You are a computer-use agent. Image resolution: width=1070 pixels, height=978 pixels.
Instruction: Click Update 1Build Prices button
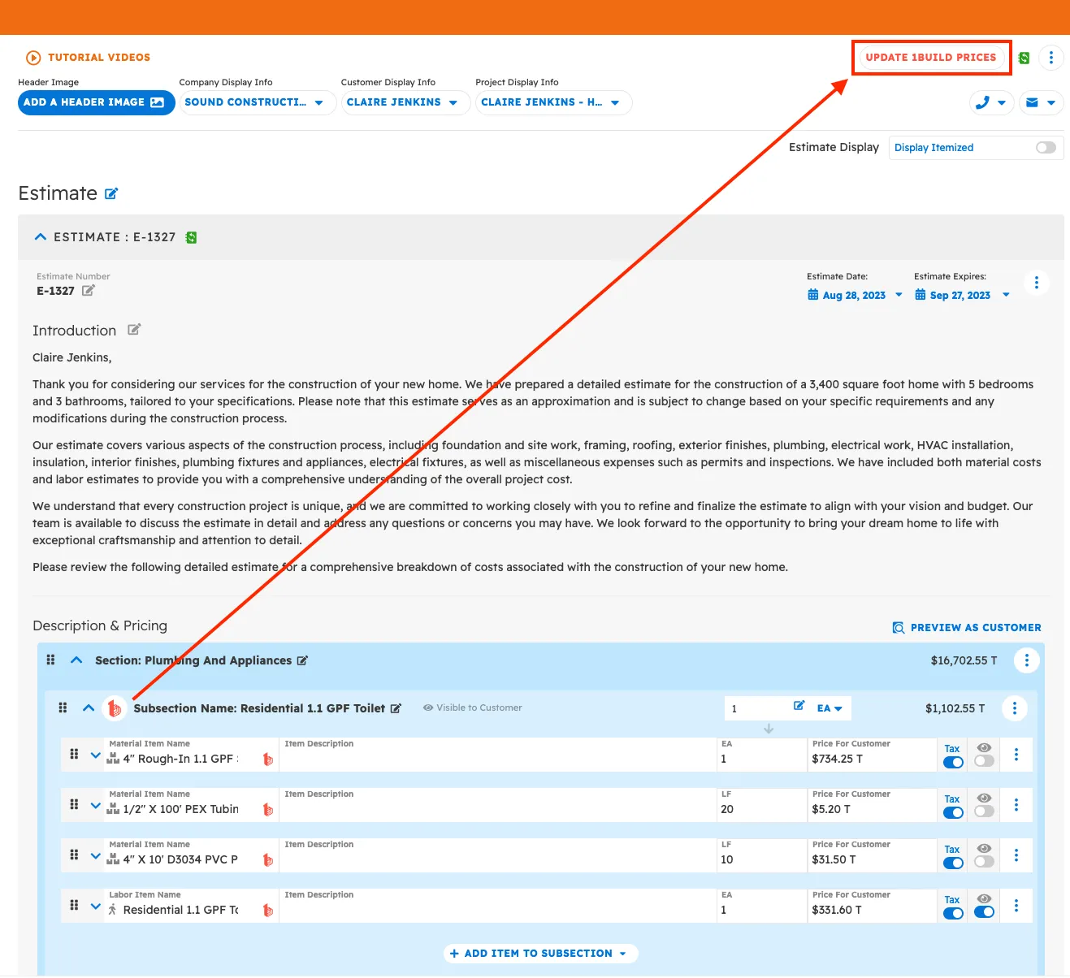pos(930,58)
